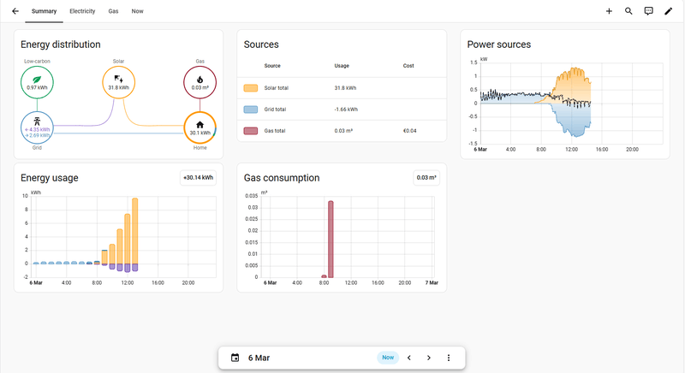Click the Grid total source row
685x373 pixels.
coord(342,110)
